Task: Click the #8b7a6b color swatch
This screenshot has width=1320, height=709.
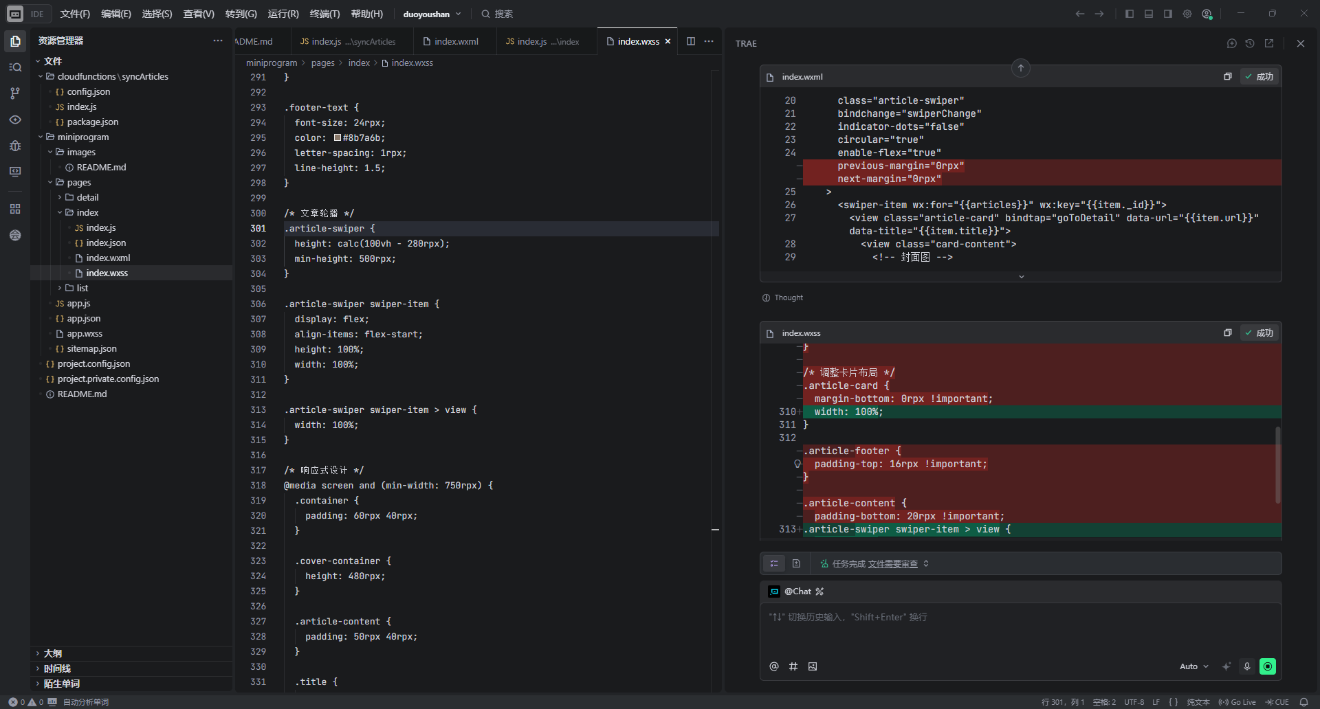Action: 338,137
